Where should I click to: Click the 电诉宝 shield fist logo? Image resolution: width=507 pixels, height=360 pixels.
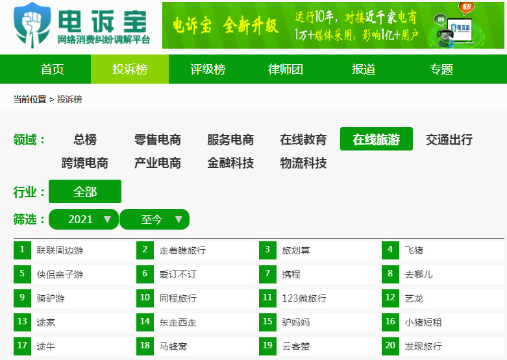tap(32, 25)
